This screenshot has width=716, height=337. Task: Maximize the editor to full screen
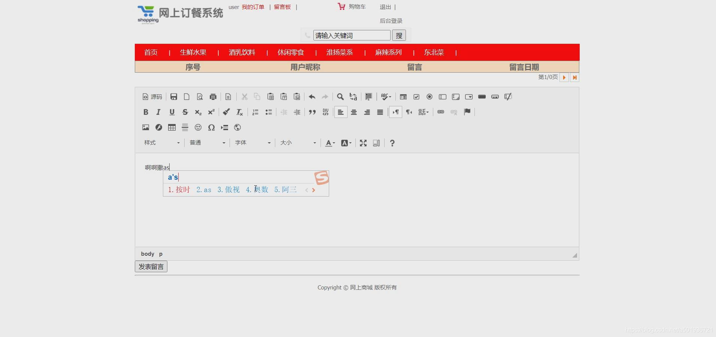(x=363, y=143)
